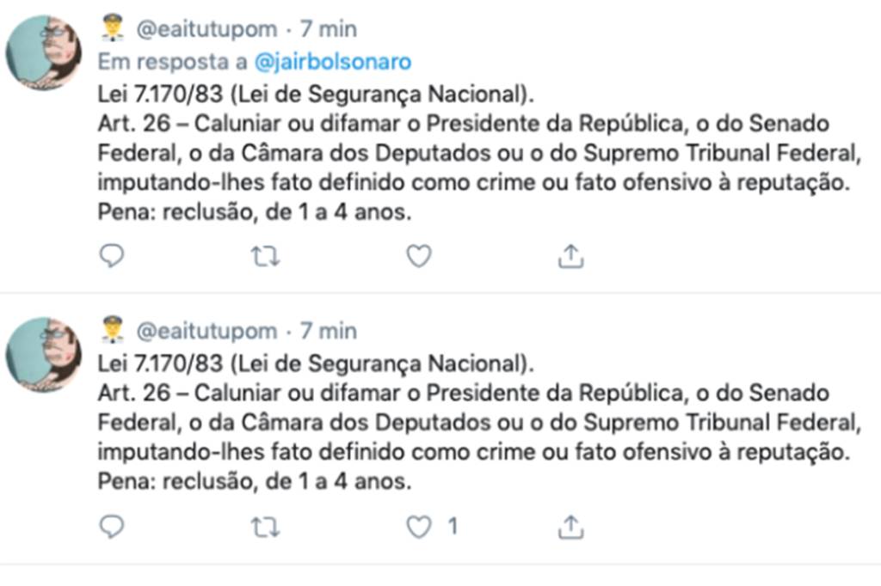Open the share menu on the first tweet
The image size is (881, 586).
click(570, 255)
